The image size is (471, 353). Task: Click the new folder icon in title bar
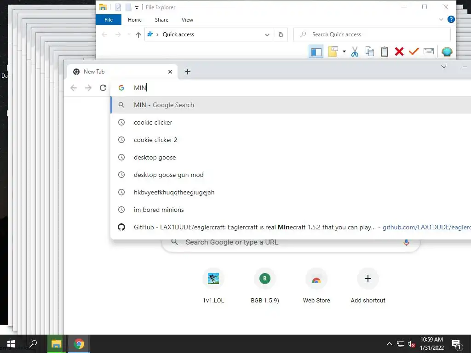click(x=128, y=7)
